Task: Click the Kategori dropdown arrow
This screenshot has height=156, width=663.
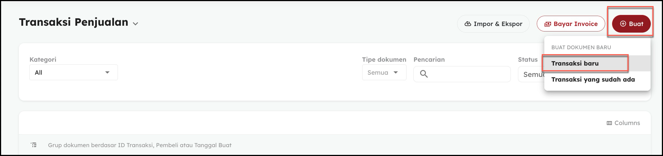Action: pyautogui.click(x=107, y=72)
